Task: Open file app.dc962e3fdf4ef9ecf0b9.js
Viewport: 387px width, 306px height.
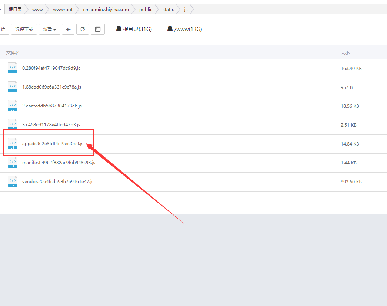Action: tap(53, 143)
